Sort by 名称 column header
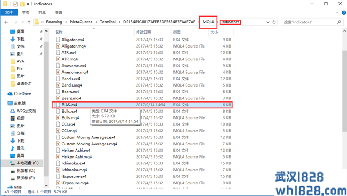This screenshot has height=196, width=347. tap(59, 32)
